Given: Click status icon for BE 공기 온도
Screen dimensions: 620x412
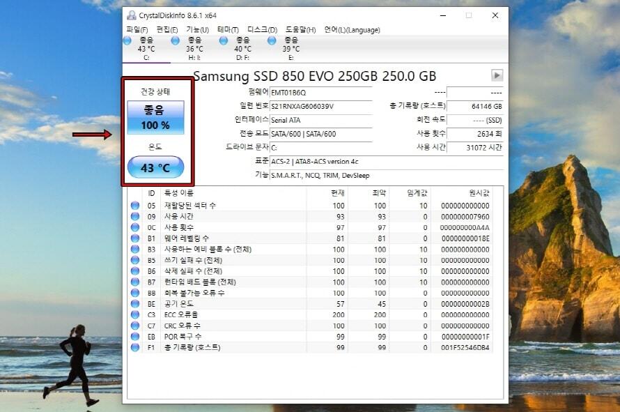Looking at the screenshot, I should [x=135, y=303].
